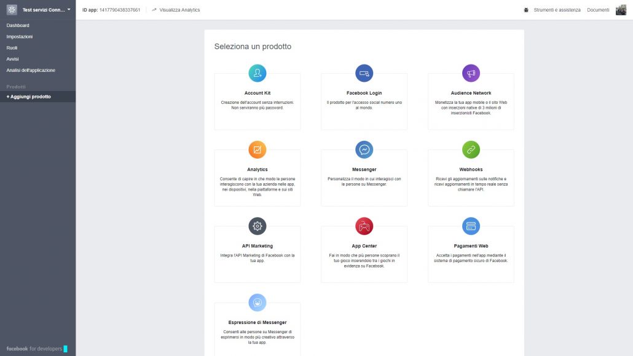Open Ruoli in the sidebar
The height and width of the screenshot is (356, 633).
click(12, 48)
